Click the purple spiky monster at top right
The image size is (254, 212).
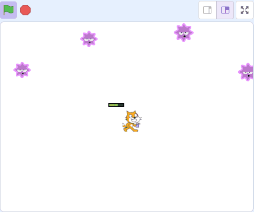tap(184, 33)
